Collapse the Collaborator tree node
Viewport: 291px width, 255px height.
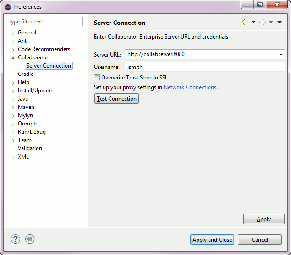pyautogui.click(x=13, y=58)
